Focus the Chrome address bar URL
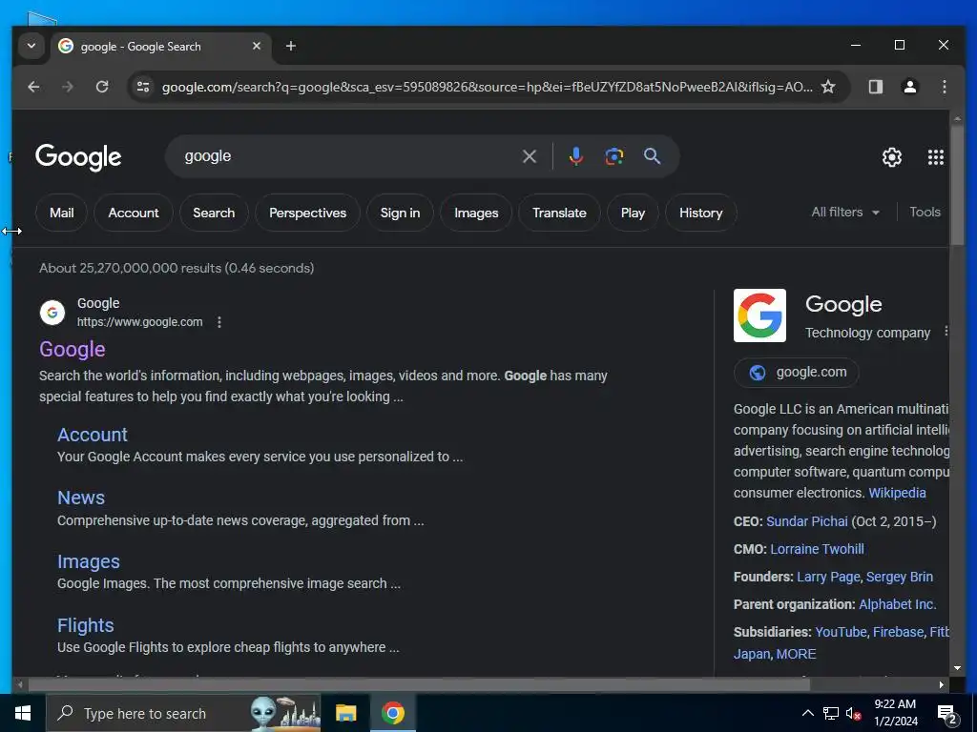This screenshot has width=977, height=732. 487,87
